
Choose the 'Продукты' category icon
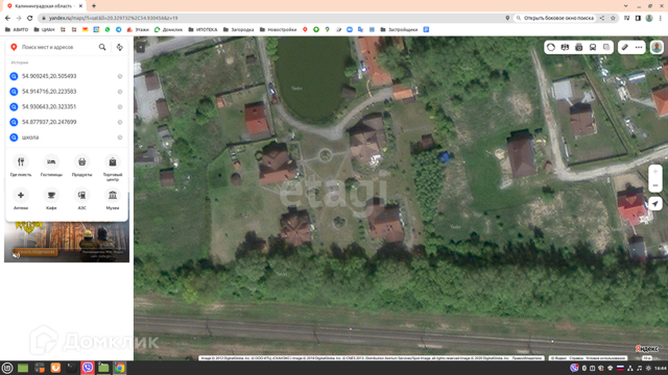tap(81, 166)
